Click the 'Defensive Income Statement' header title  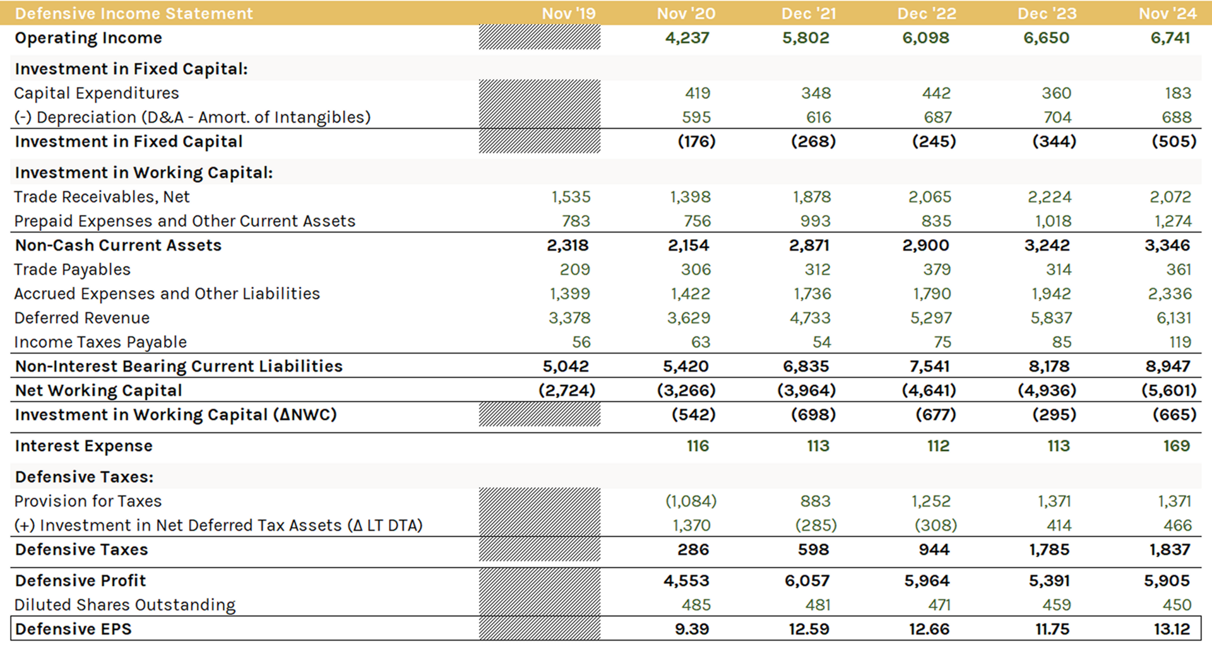[134, 13]
